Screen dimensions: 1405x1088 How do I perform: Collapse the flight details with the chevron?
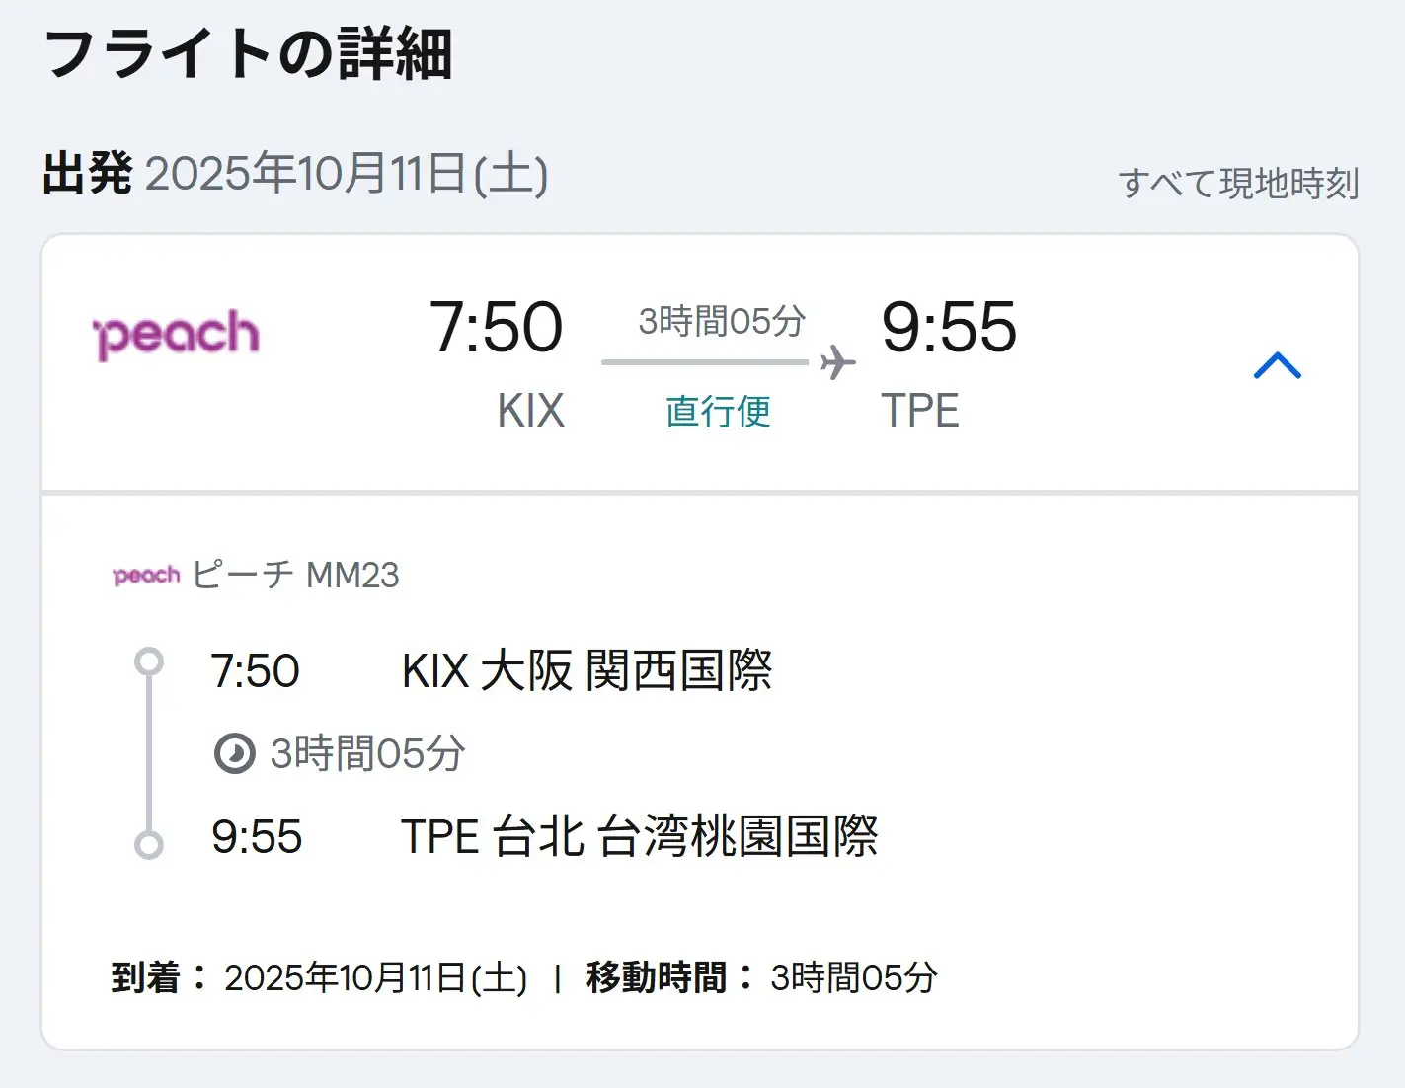pos(1277,365)
